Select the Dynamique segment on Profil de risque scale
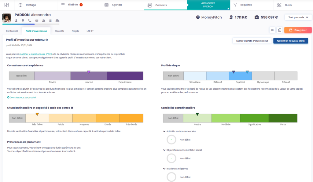313x182 pixels. pyautogui.click(x=263, y=76)
